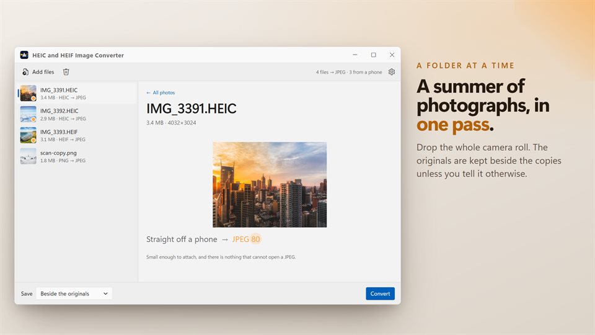
Task: Select IMG_3391.HEIC thumbnail in file list
Action: coord(28,93)
